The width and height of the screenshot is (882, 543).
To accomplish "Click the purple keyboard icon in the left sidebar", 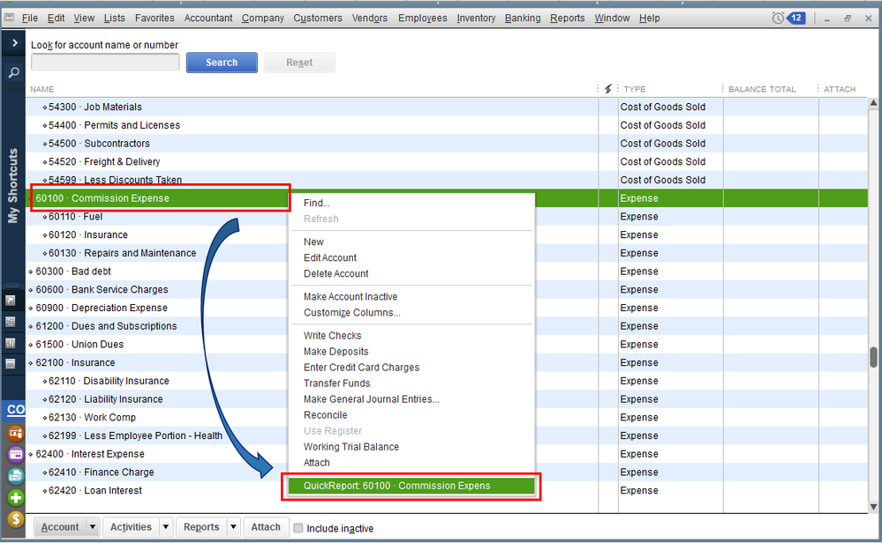I will pos(15,454).
